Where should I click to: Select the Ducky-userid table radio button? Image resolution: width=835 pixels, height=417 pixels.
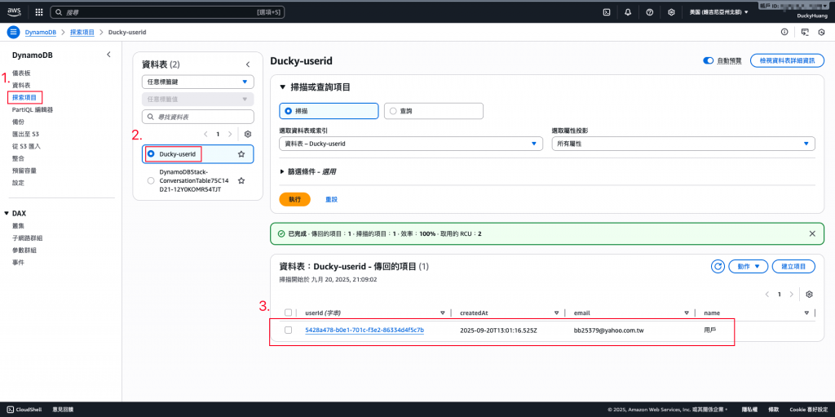pyautogui.click(x=151, y=153)
